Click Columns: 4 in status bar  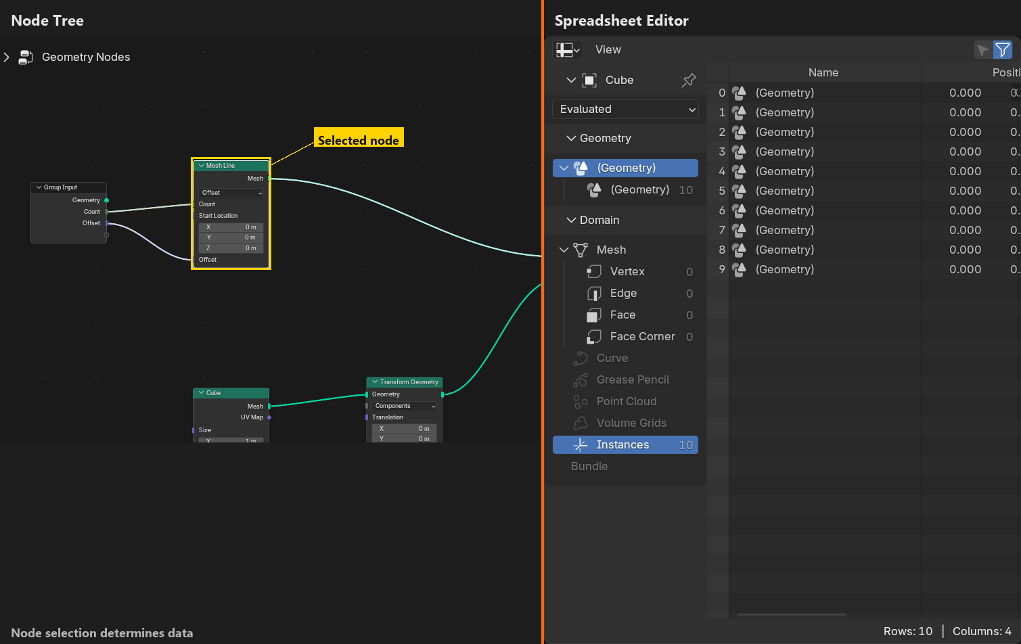[982, 631]
